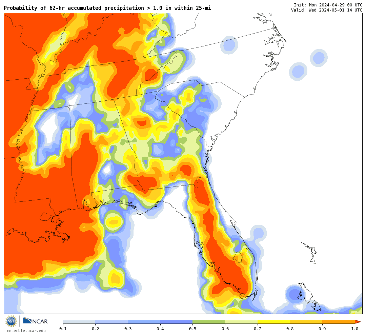Click the colorbar label 0.9
The height and width of the screenshot is (335, 366).
[323, 329]
